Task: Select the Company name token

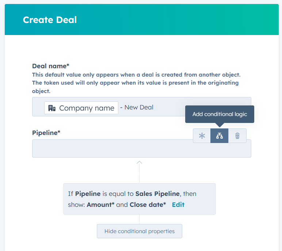Action: coord(81,108)
